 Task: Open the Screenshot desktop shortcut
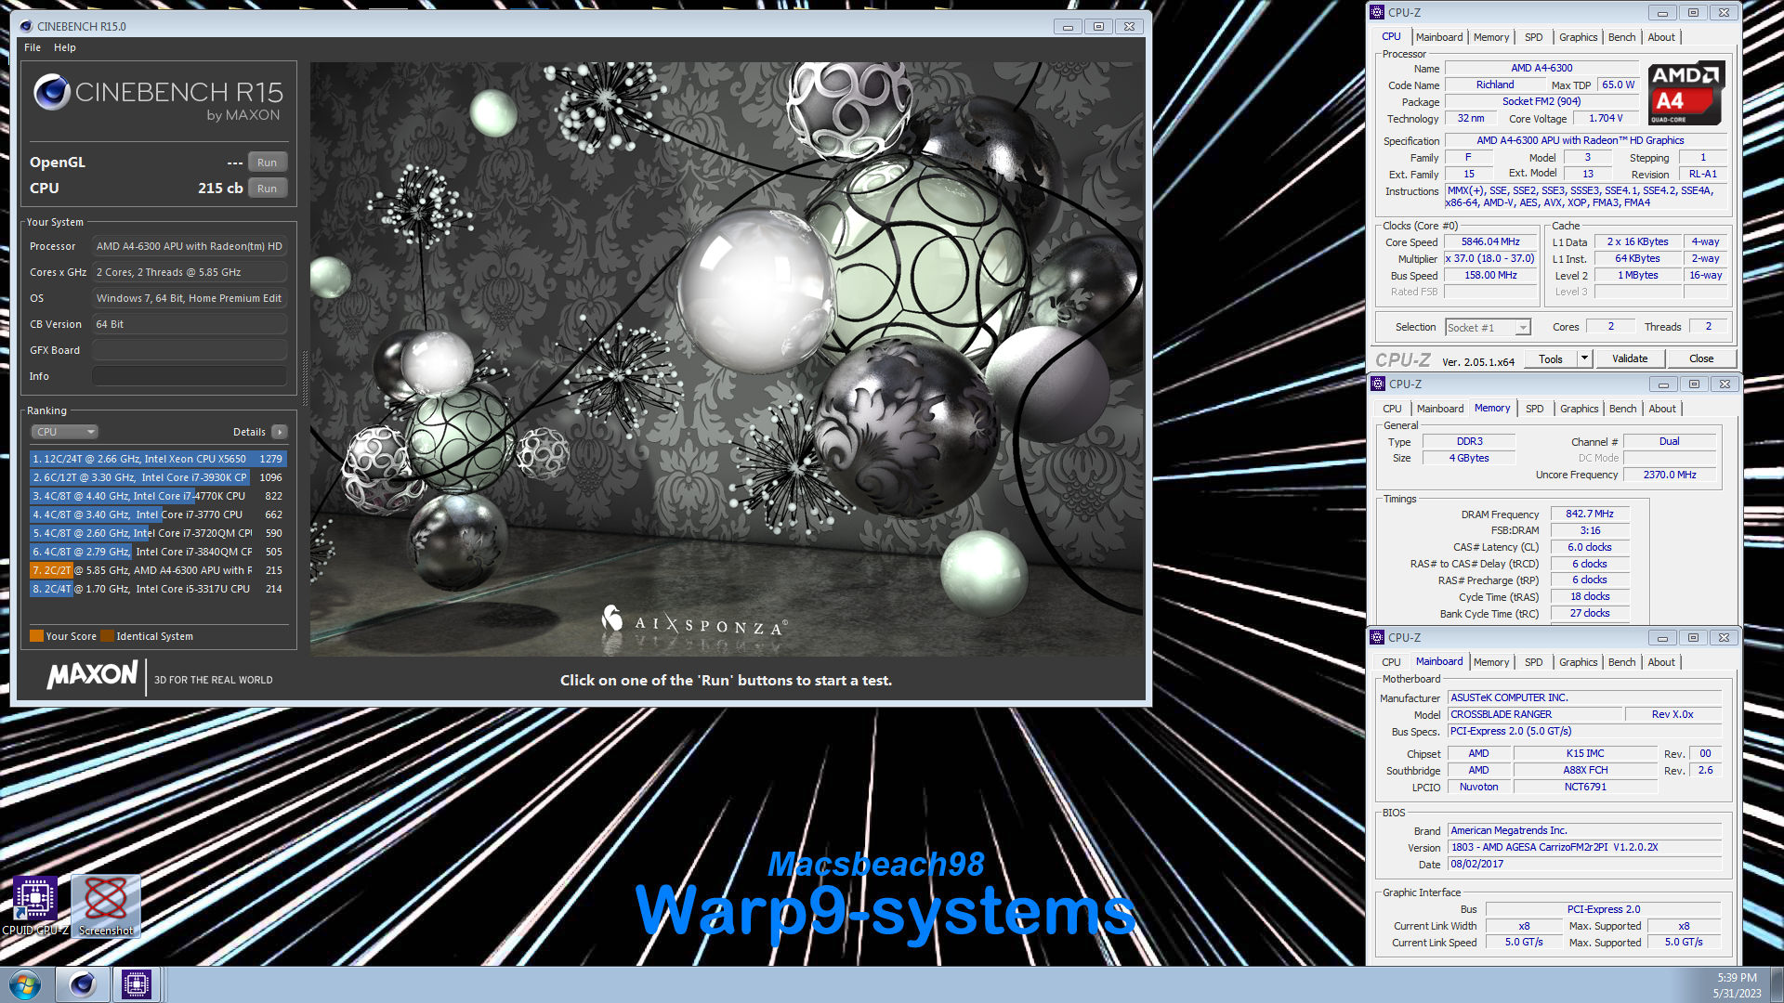(106, 905)
